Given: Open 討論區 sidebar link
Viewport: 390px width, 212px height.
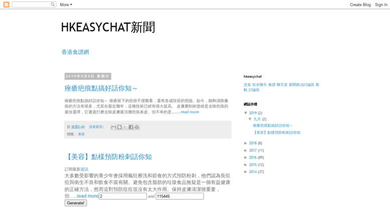Looking at the screenshot, I should pyautogui.click(x=254, y=90).
